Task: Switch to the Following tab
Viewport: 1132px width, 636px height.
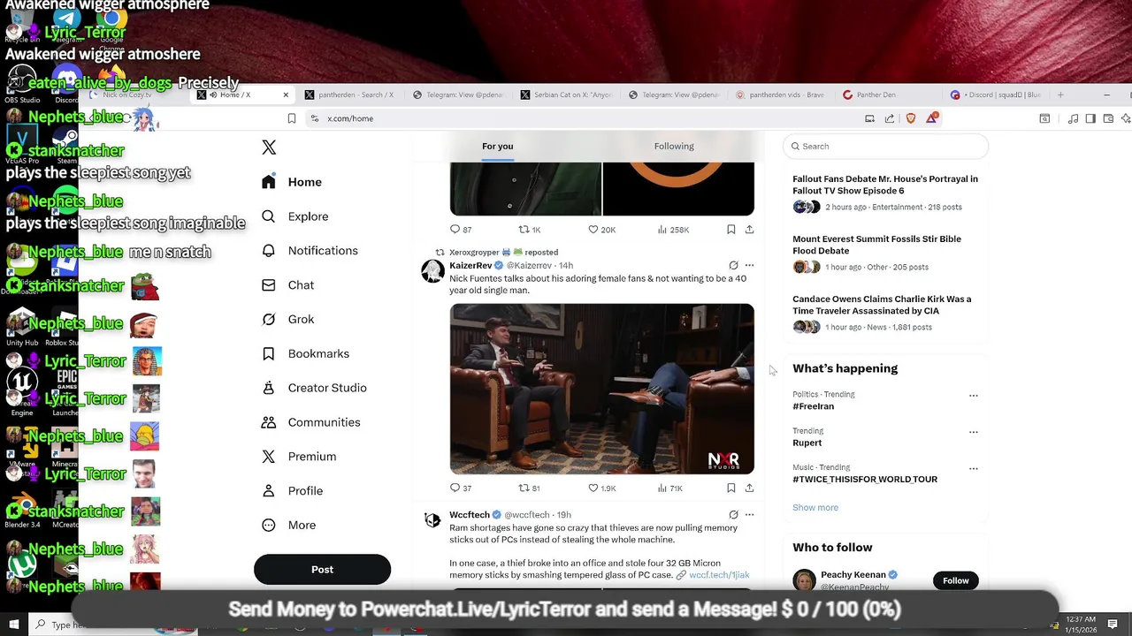Action: click(674, 146)
